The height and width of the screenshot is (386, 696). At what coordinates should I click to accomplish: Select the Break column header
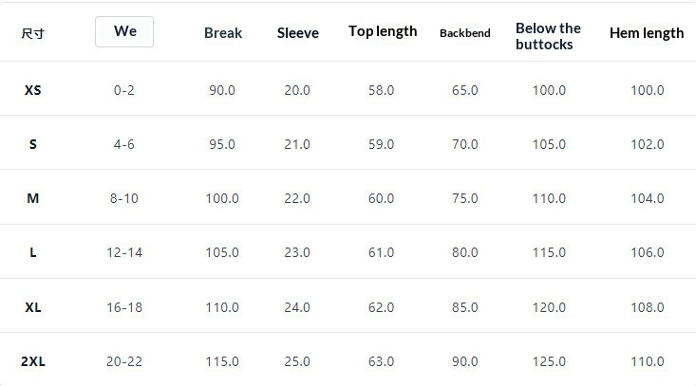[x=223, y=33]
